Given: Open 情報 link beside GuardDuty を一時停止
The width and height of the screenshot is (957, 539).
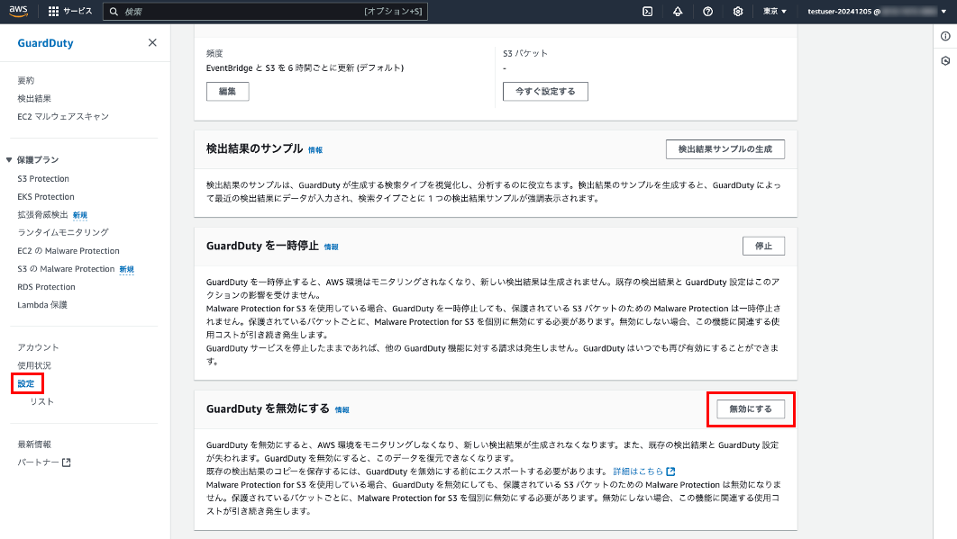Looking at the screenshot, I should point(332,247).
